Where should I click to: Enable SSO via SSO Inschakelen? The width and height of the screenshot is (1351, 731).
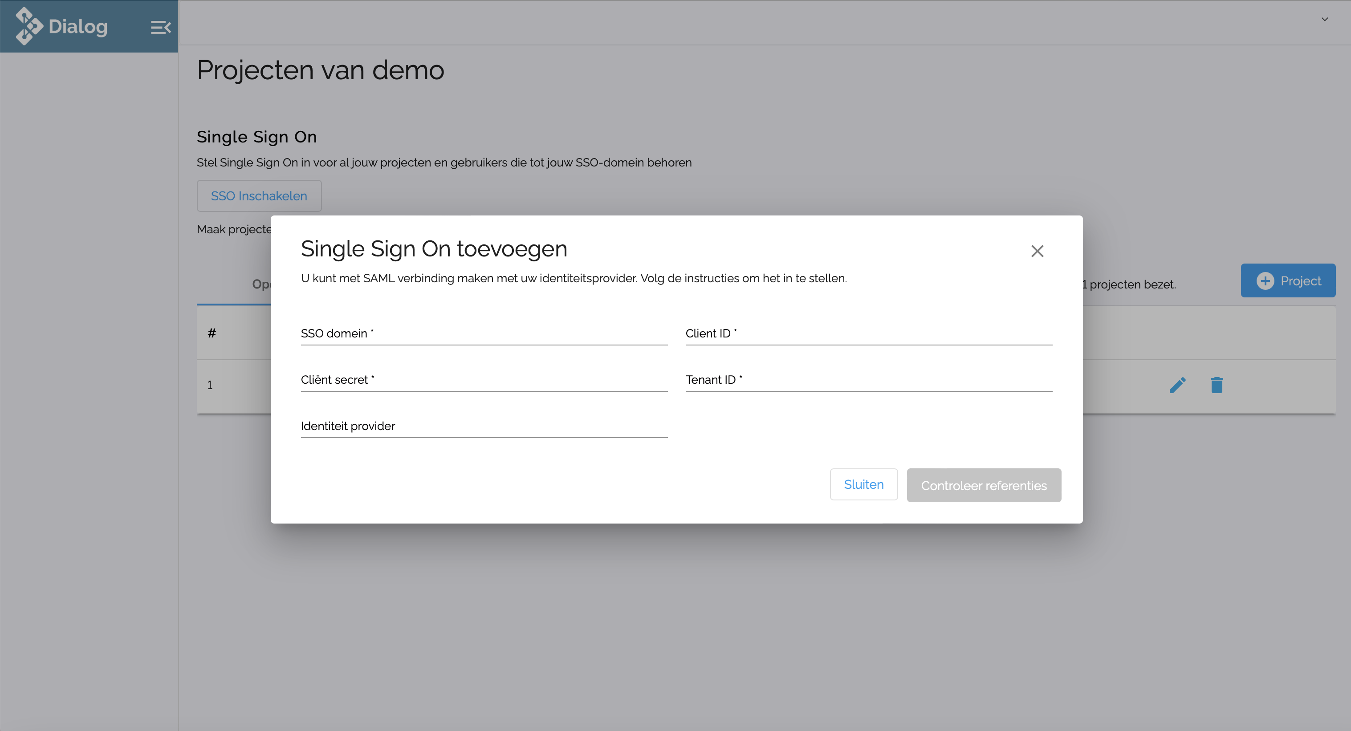(259, 195)
